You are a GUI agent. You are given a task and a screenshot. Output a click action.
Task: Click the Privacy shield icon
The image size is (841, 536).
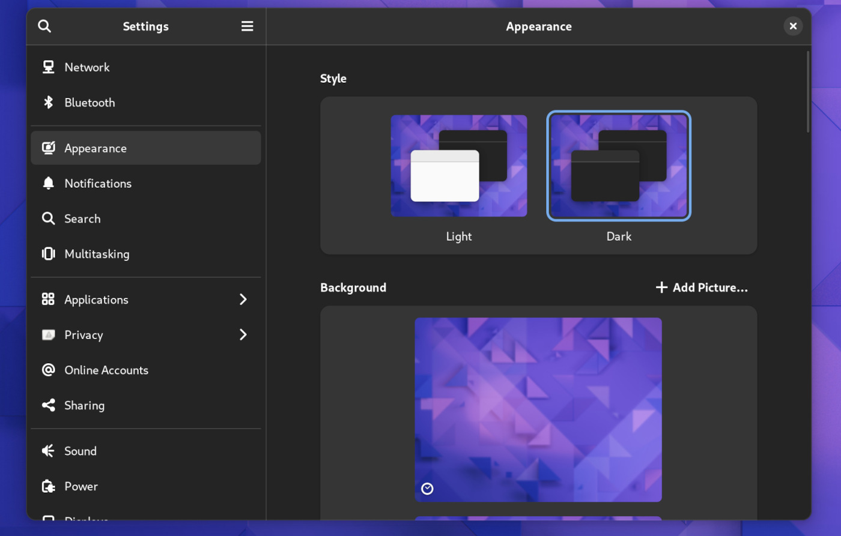(x=48, y=335)
